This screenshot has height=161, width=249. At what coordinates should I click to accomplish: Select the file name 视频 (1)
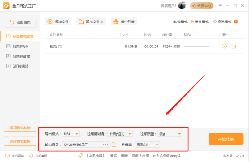56,47
